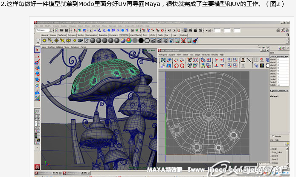The image size is (296, 177).
Task: Click the solid black sphere shader icon
Action: (141, 40)
